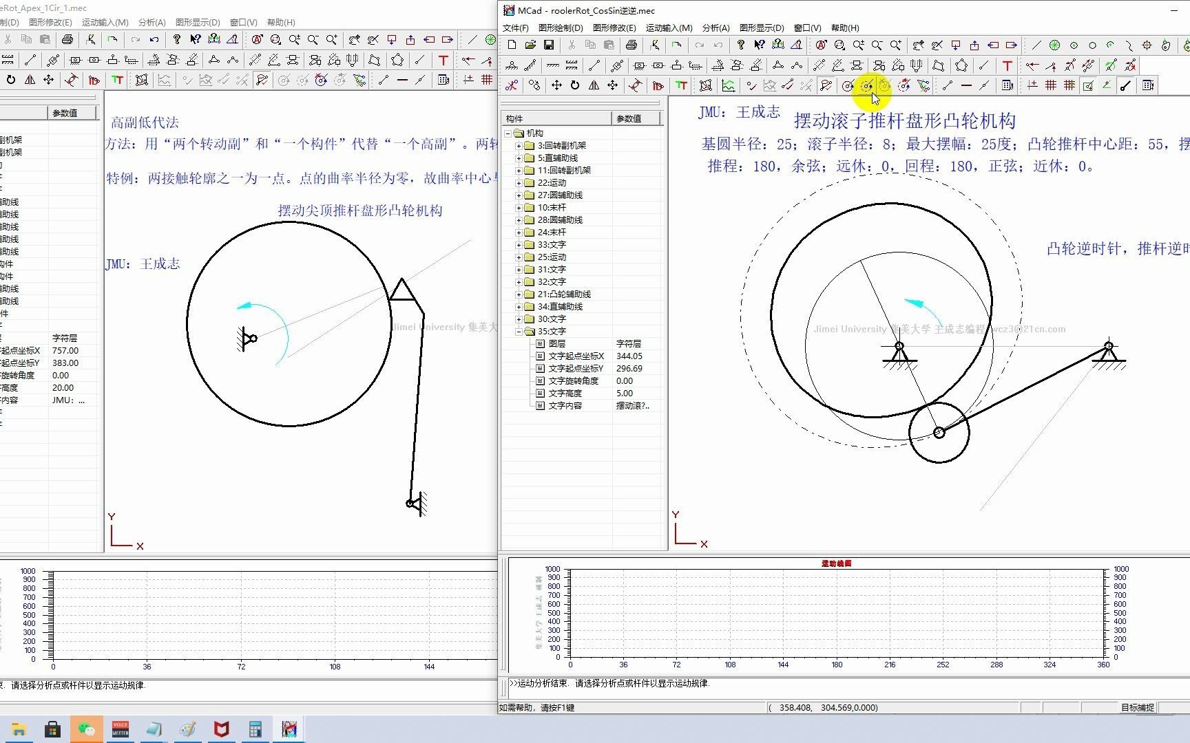Open the 运动输入(M) menu
Image resolution: width=1190 pixels, height=743 pixels.
tap(668, 28)
